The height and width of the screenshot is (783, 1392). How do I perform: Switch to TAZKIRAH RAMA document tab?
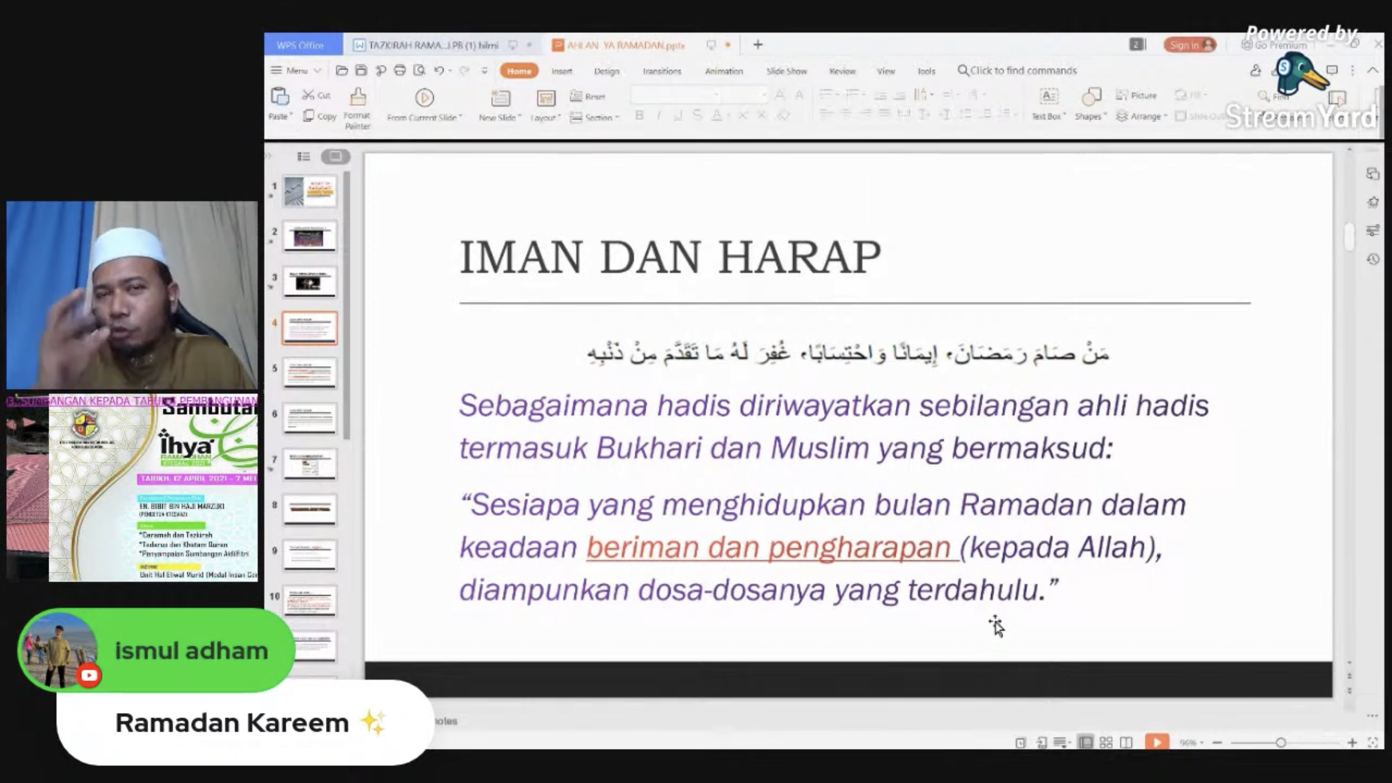tap(432, 45)
